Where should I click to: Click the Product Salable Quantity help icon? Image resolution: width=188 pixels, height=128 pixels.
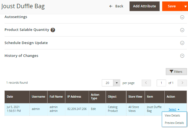tap(53, 30)
